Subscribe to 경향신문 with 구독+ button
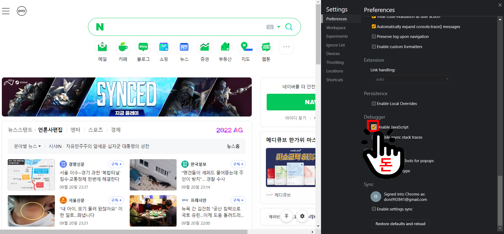Viewport: 504px width, 234px height. tap(116, 164)
